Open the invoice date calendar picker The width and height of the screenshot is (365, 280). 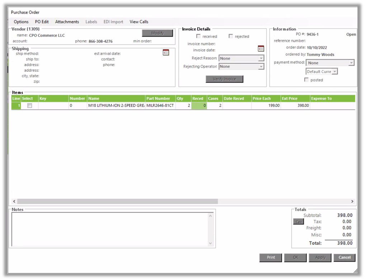pos(261,48)
